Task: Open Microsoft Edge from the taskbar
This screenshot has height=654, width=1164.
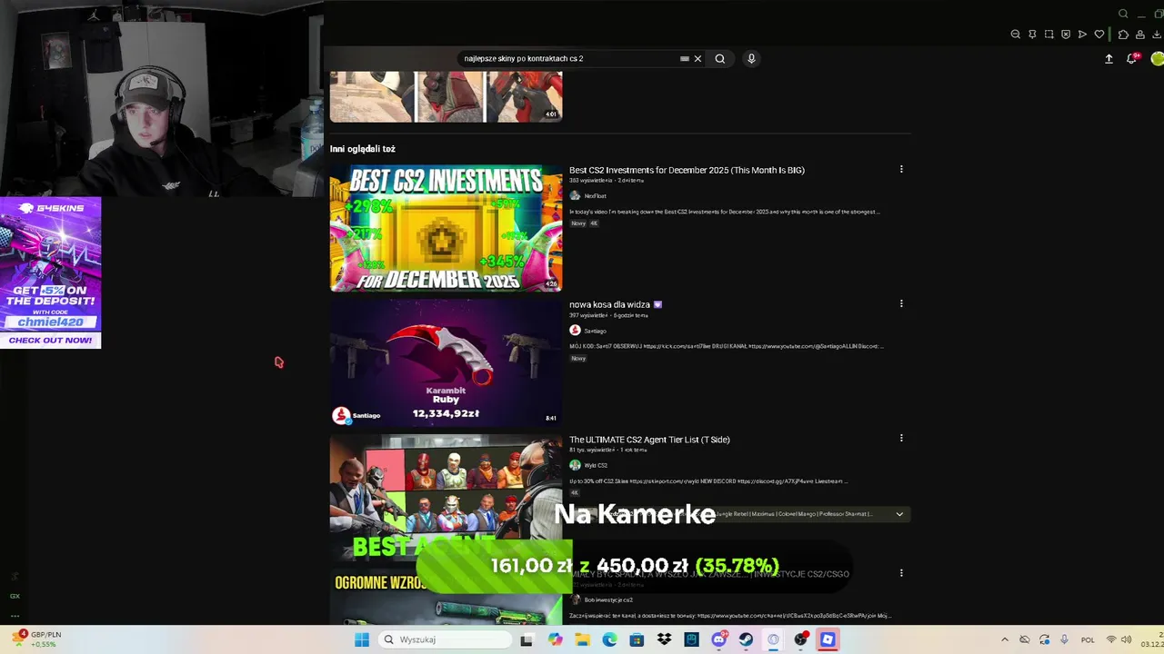Action: click(x=609, y=639)
